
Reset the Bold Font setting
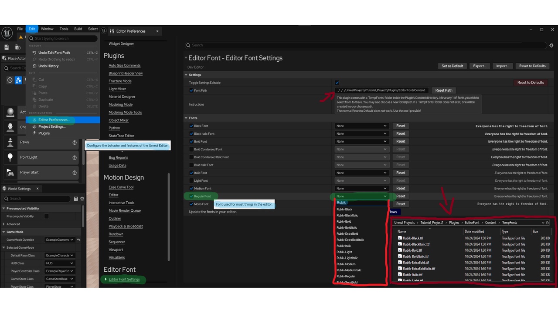point(401,142)
